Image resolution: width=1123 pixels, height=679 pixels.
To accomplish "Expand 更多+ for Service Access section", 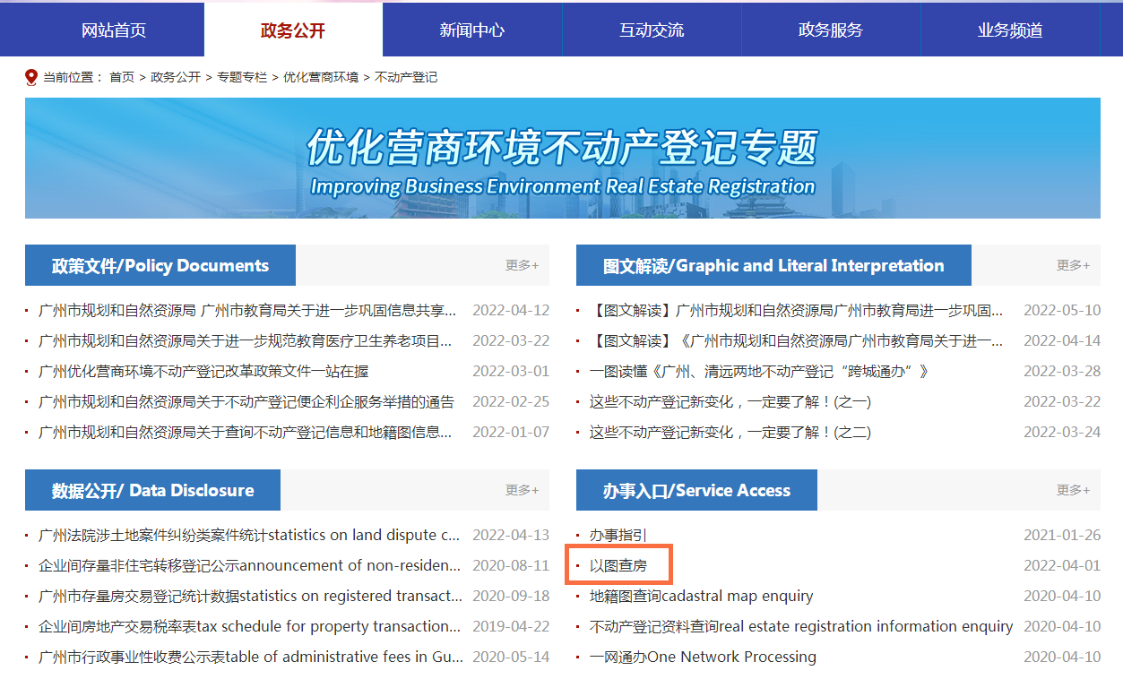I will (x=1073, y=490).
